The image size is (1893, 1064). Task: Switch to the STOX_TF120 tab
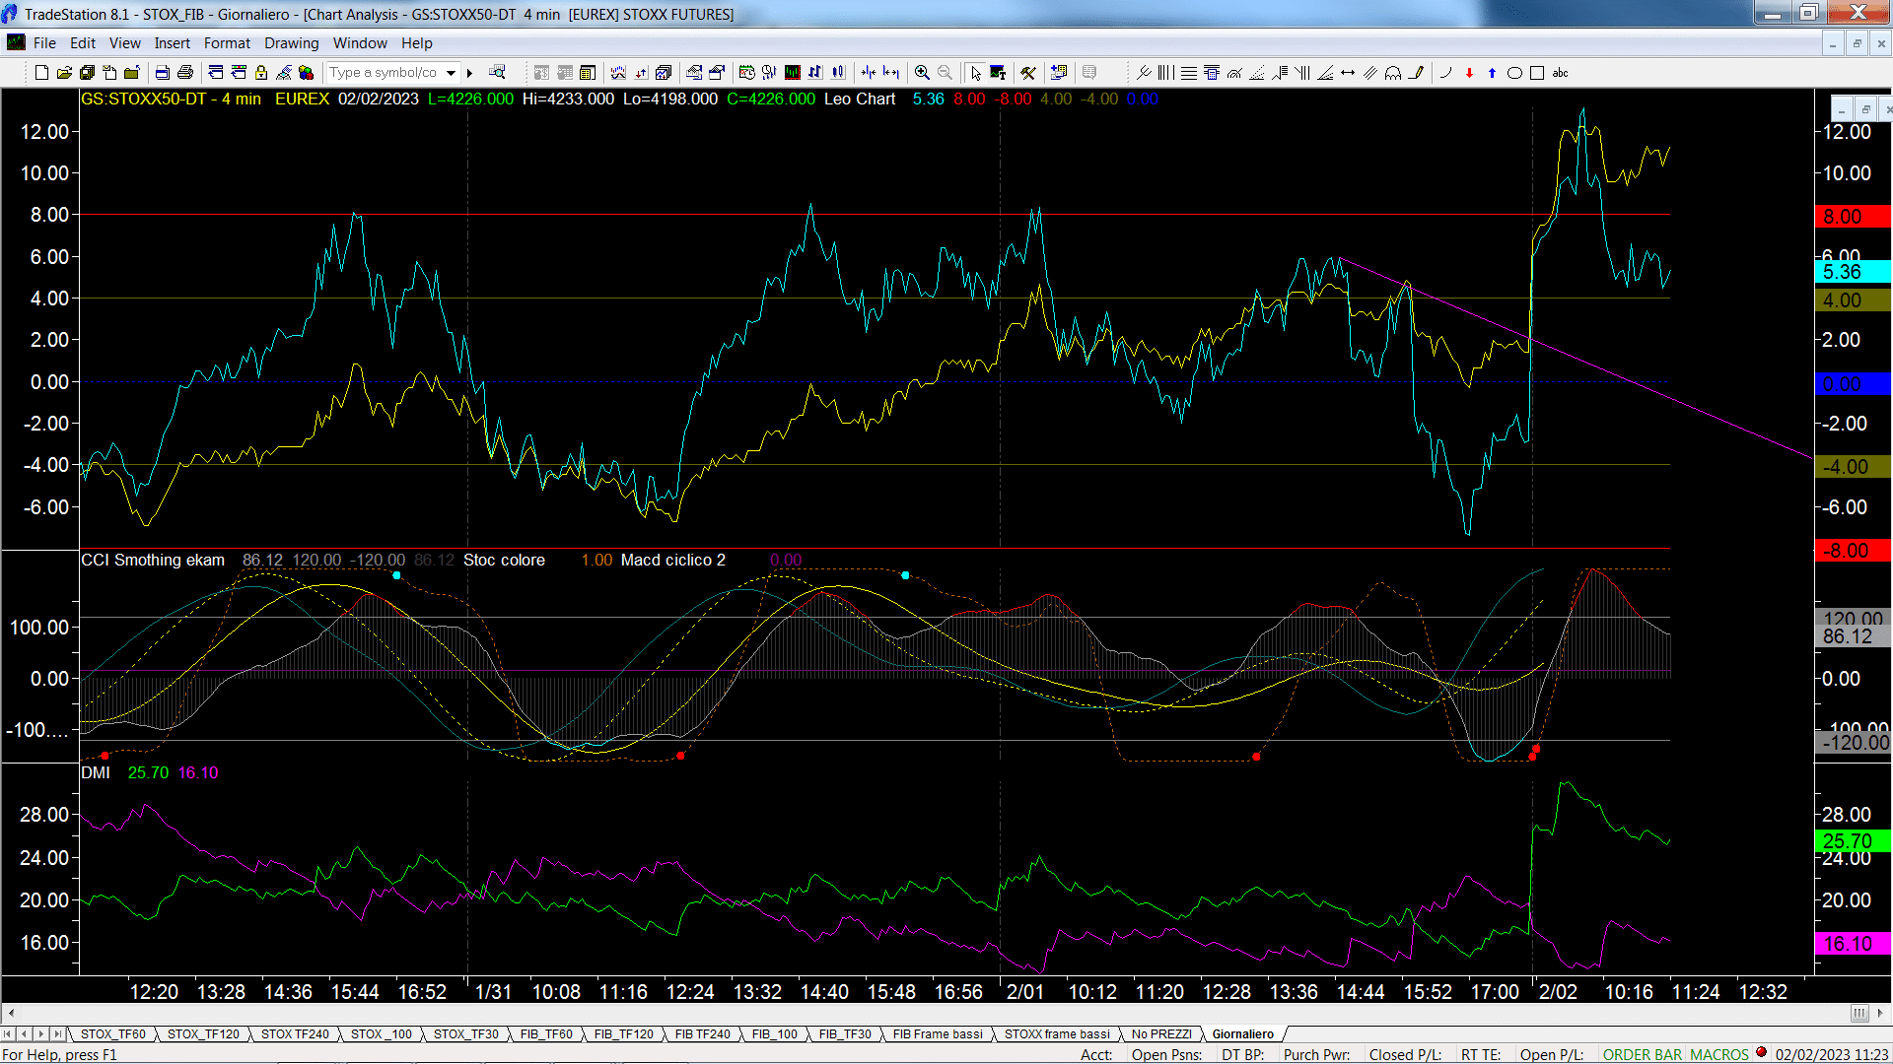pos(203,1033)
